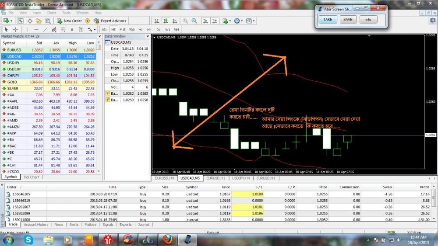
Task: Expand the new chart dropdown arrow
Action: (11, 21)
